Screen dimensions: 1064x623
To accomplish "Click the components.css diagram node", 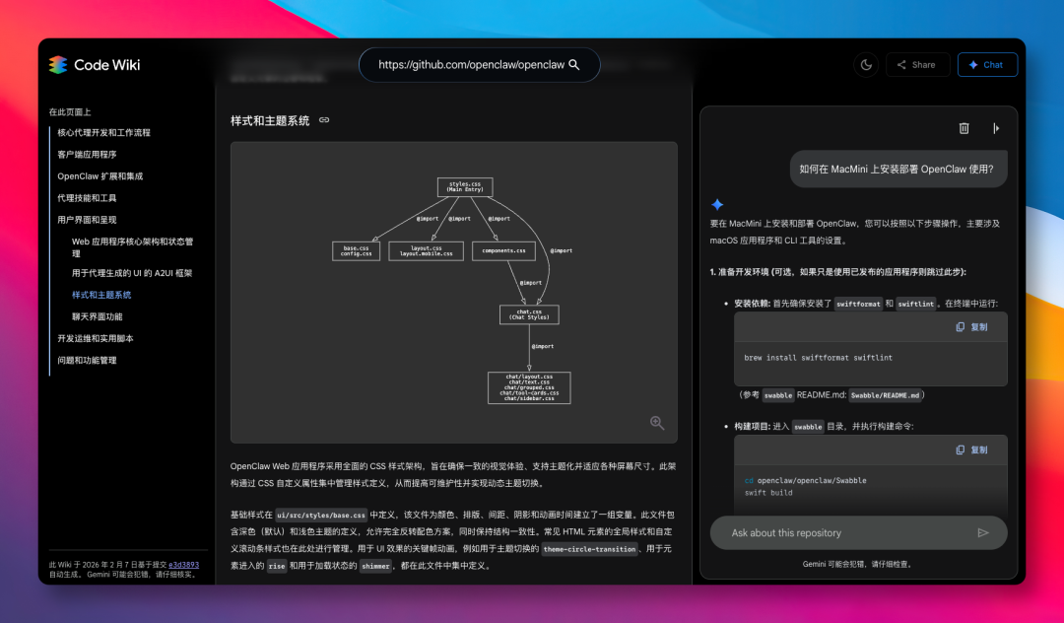I will (503, 250).
